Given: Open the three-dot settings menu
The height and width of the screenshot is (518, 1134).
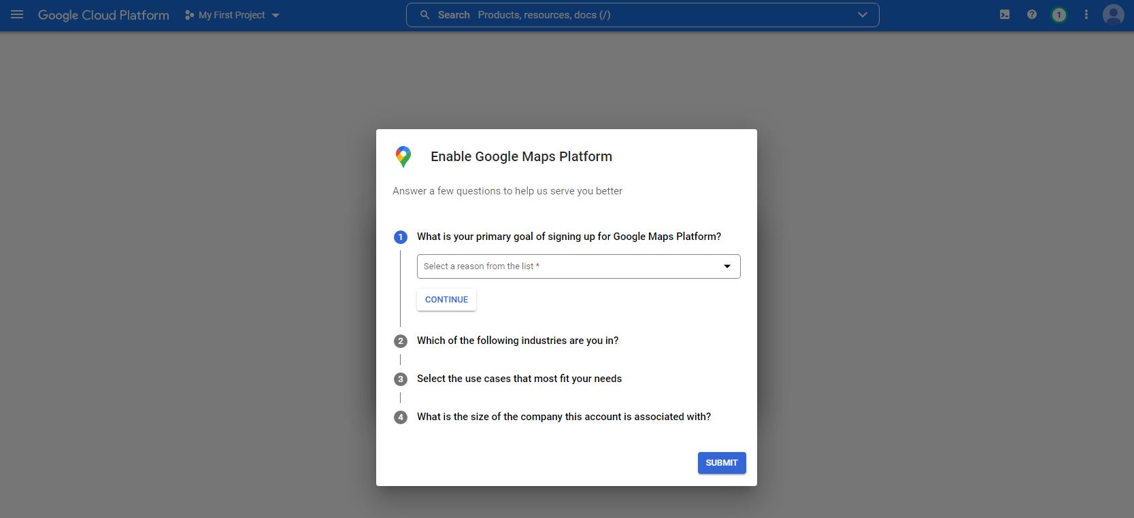Looking at the screenshot, I should point(1086,14).
